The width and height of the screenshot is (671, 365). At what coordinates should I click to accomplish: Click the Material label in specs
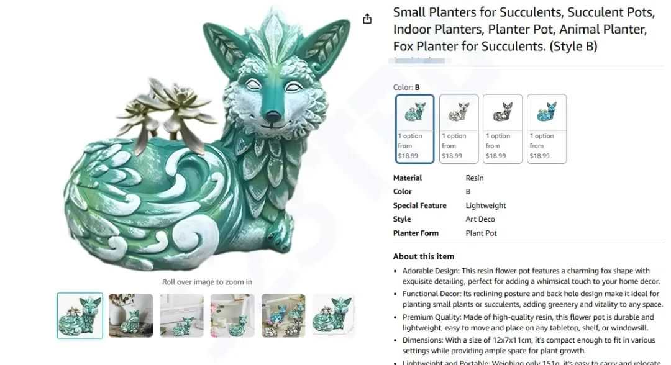pos(408,178)
